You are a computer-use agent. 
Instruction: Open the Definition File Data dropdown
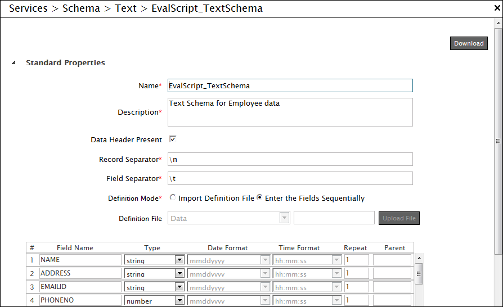tap(285, 218)
